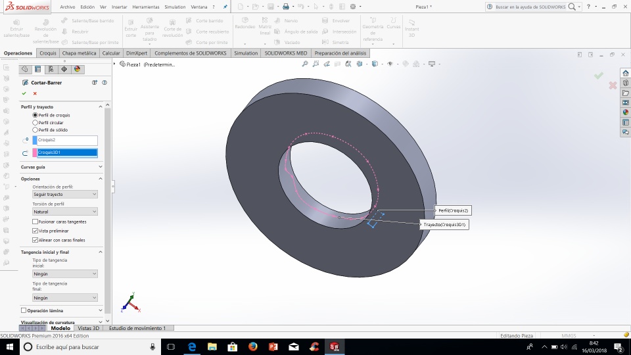This screenshot has height=355, width=631.
Task: Click the options gear icon in title bar
Action: point(352,7)
